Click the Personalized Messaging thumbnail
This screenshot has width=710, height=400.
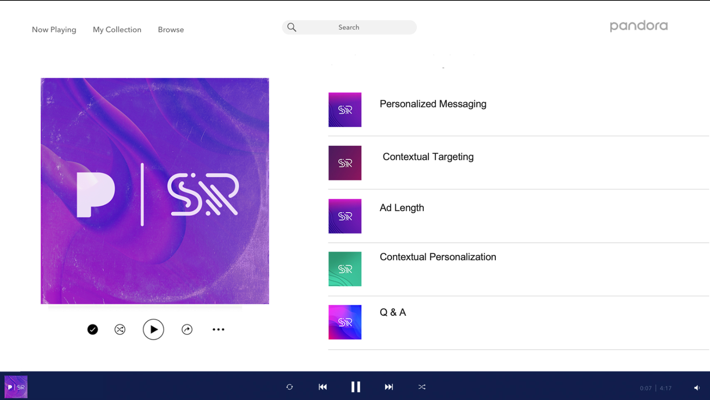click(345, 110)
